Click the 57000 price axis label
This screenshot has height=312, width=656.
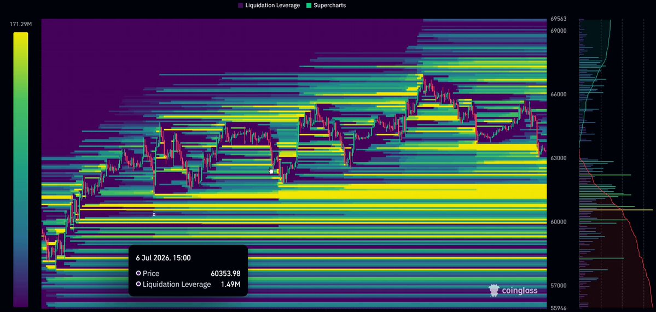click(559, 286)
